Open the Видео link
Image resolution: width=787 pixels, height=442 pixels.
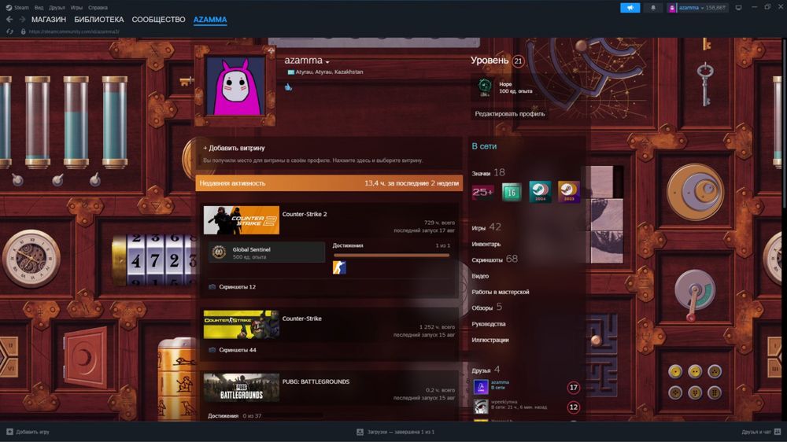pos(480,276)
